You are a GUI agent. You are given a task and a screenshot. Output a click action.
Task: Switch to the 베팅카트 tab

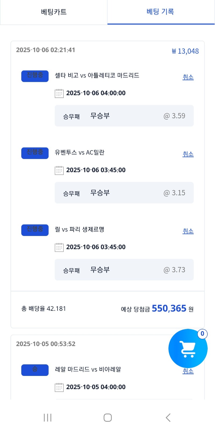point(54,12)
